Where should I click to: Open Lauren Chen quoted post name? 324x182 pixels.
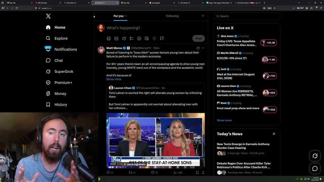(123, 88)
